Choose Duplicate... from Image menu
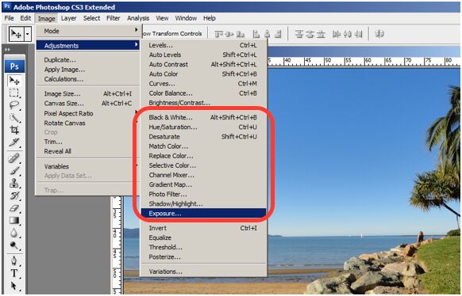Image resolution: width=462 pixels, height=296 pixels. point(87,60)
